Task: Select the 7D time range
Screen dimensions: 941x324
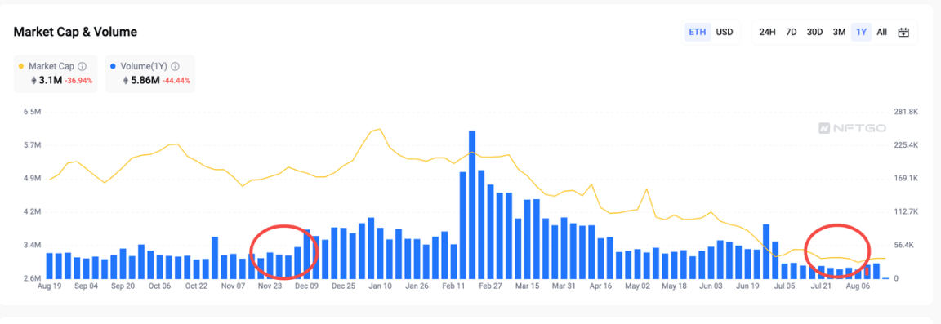Action: [x=792, y=33]
